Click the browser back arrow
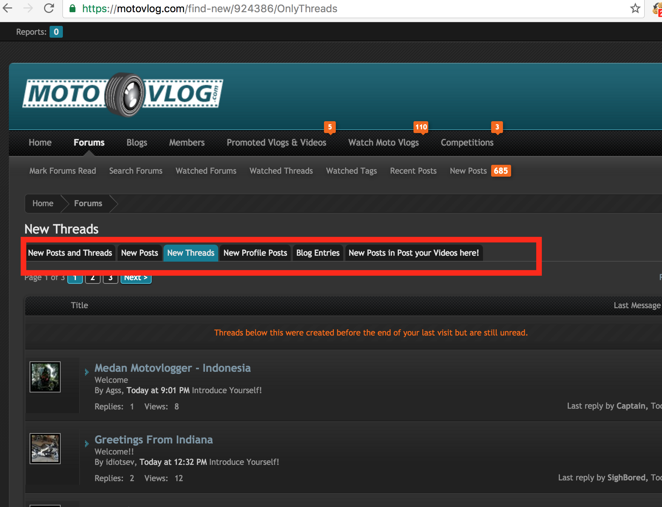This screenshot has width=662, height=507. [8, 8]
